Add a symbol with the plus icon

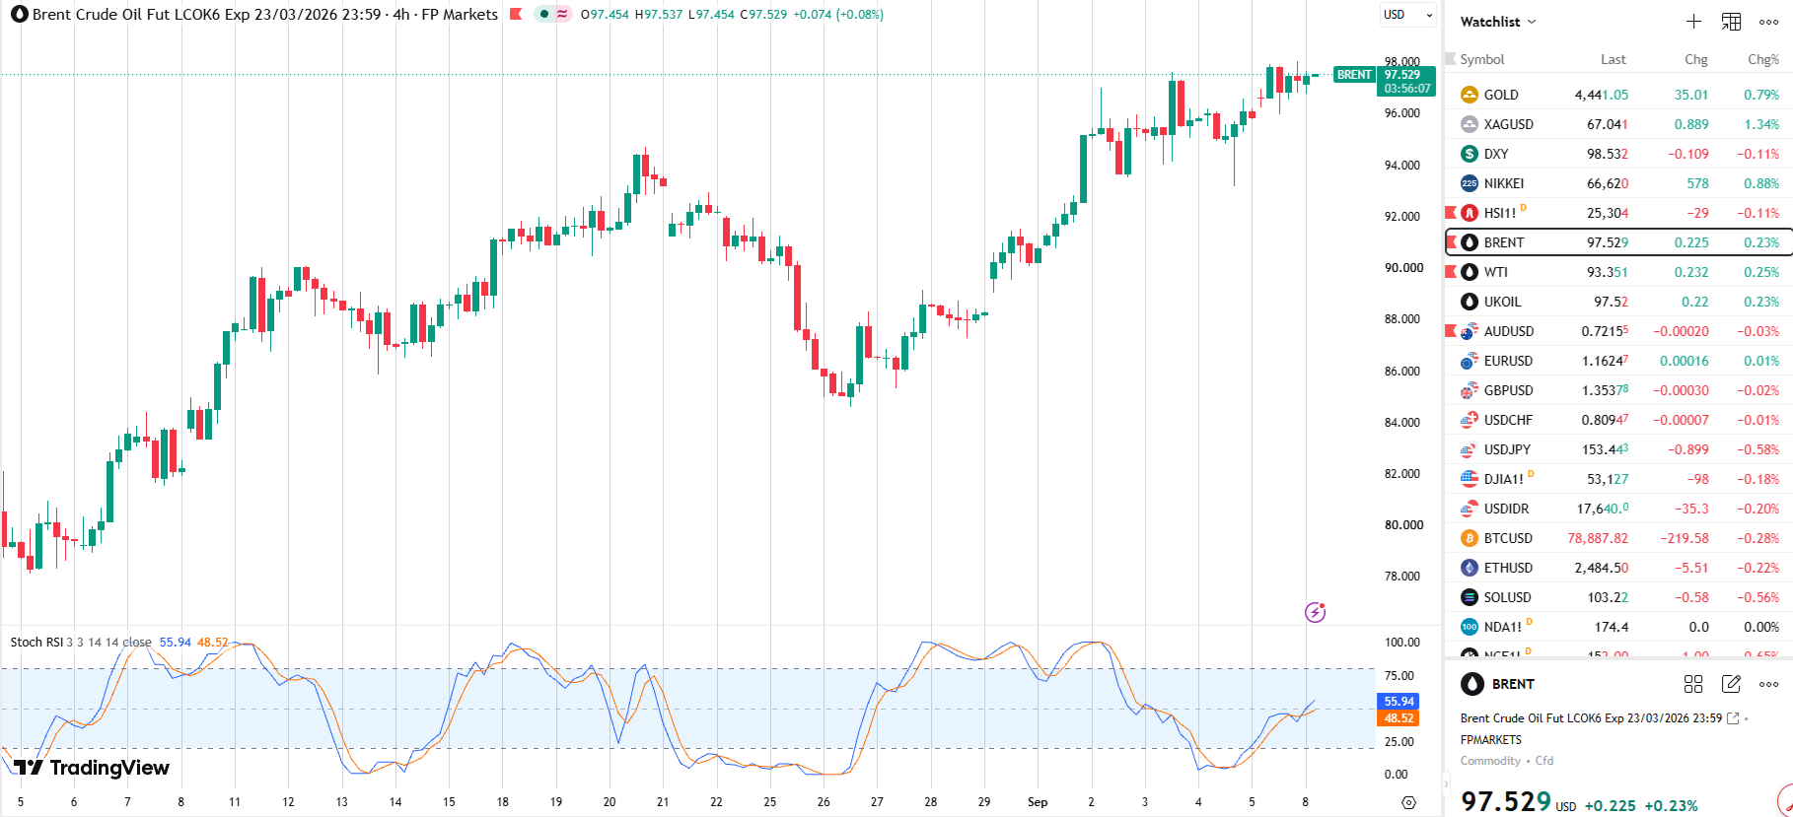coord(1693,22)
